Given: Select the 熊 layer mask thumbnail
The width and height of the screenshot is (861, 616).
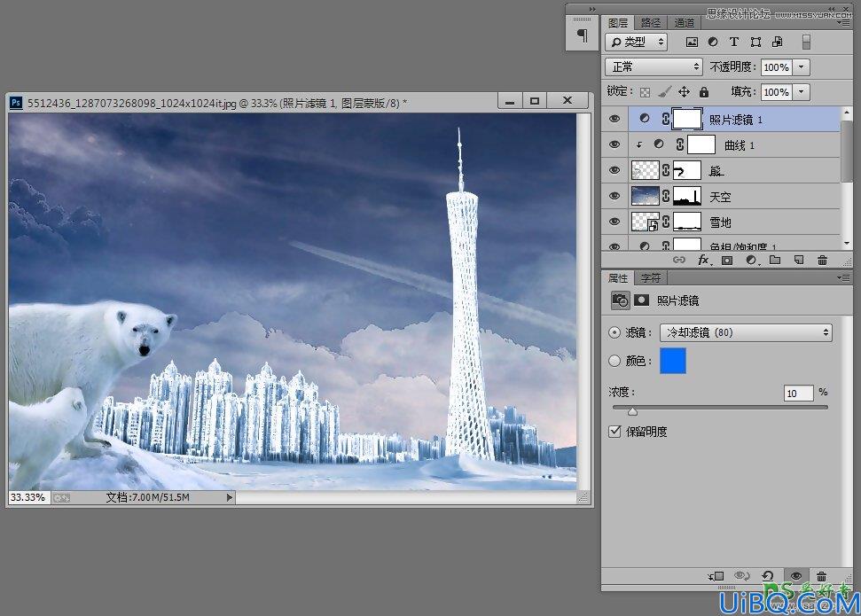Looking at the screenshot, I should point(687,170).
